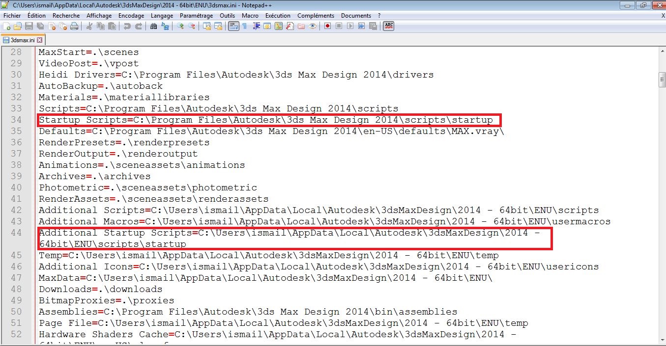Click the Save recorded macro icon

tap(373, 26)
